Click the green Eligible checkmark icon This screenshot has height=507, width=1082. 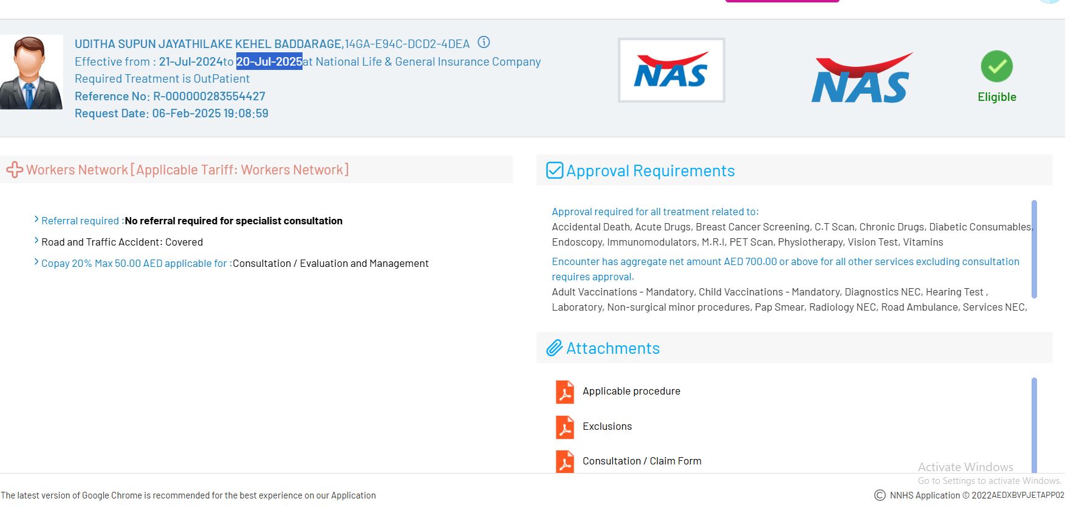[996, 66]
